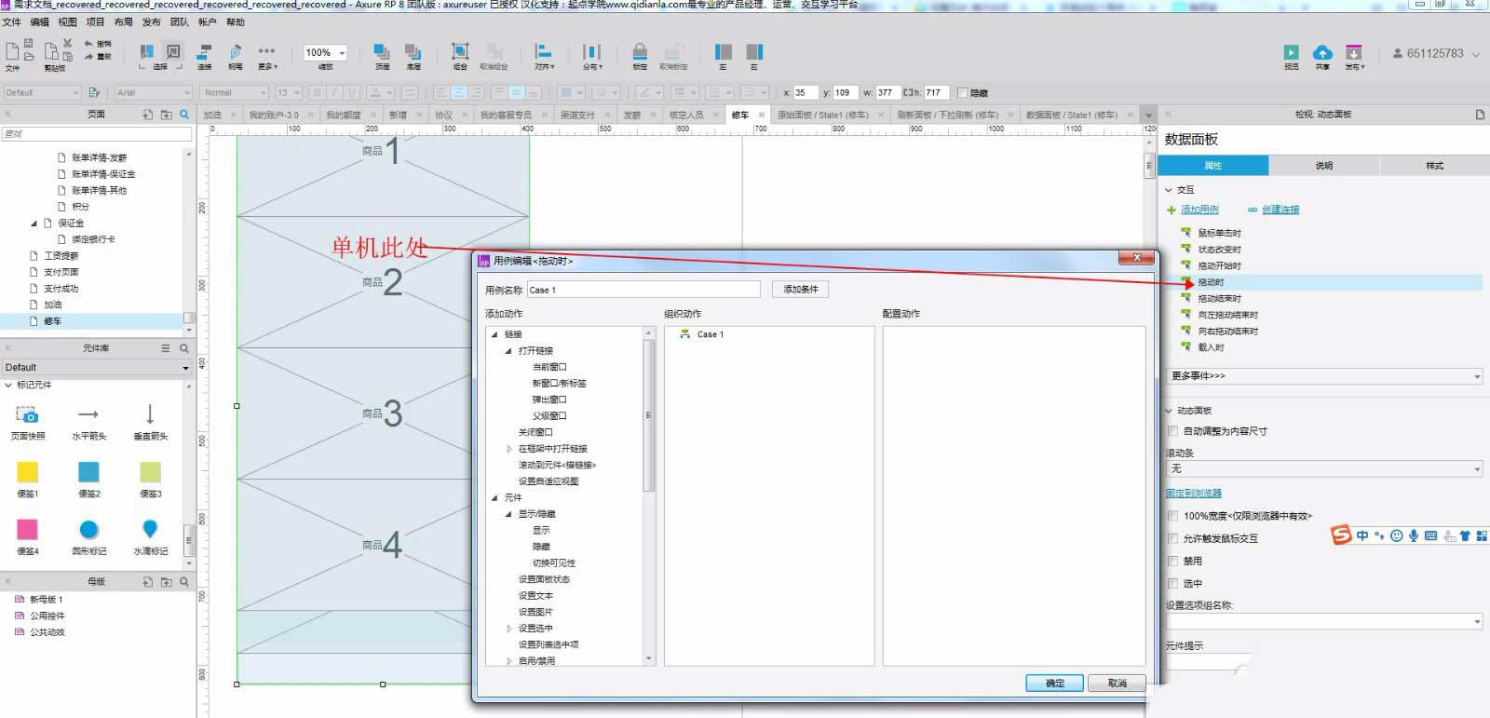This screenshot has height=718, width=1490.
Task: Click the Share (共享) cloud icon
Action: pos(1322,53)
